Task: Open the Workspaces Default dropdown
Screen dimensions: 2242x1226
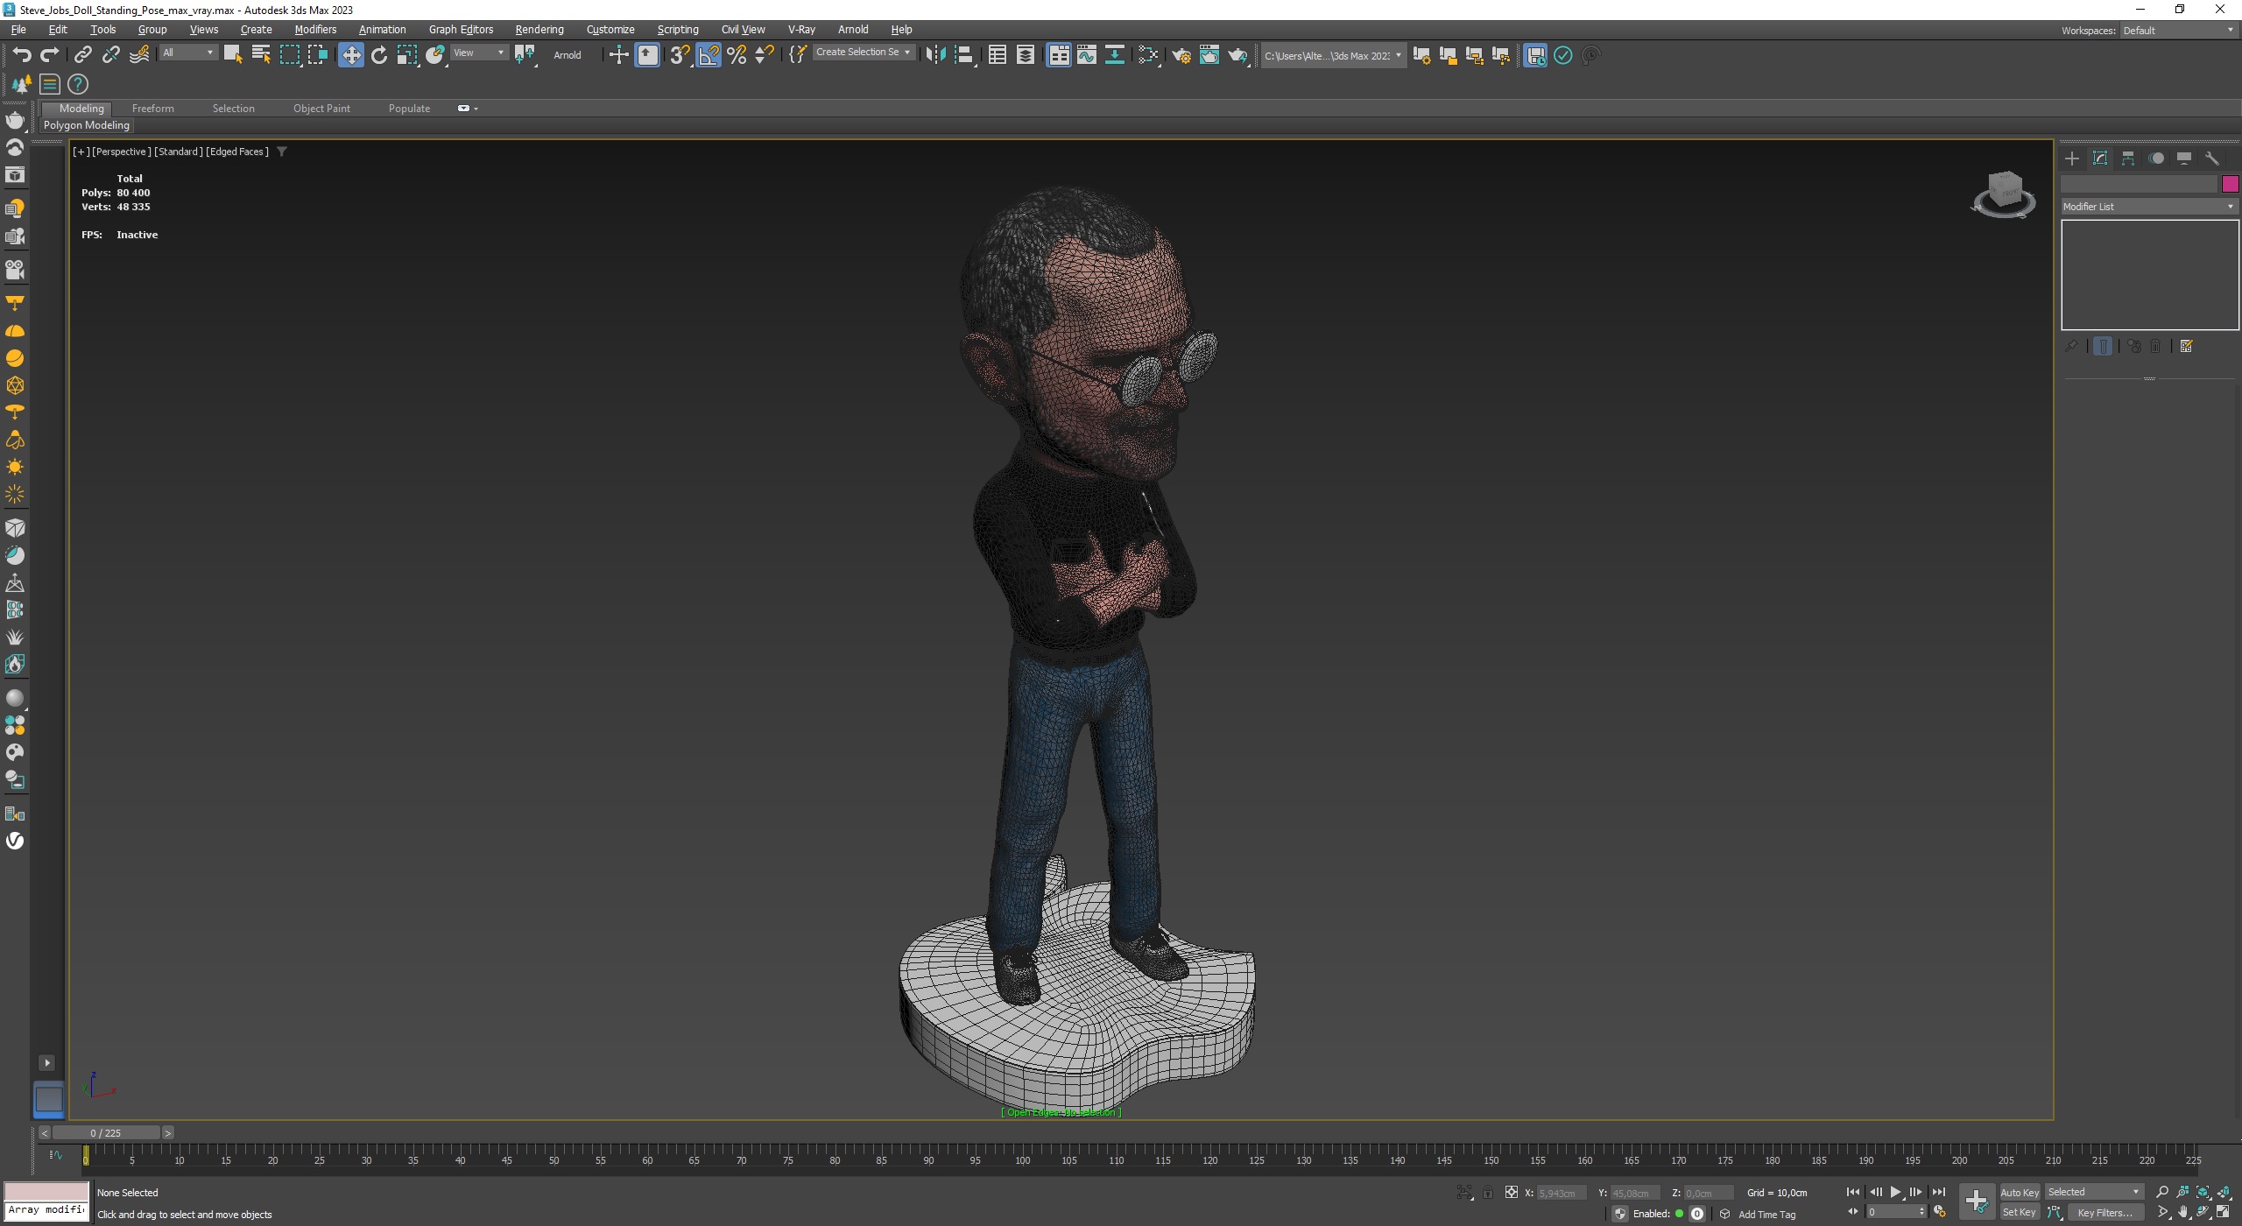Action: pos(2178,31)
